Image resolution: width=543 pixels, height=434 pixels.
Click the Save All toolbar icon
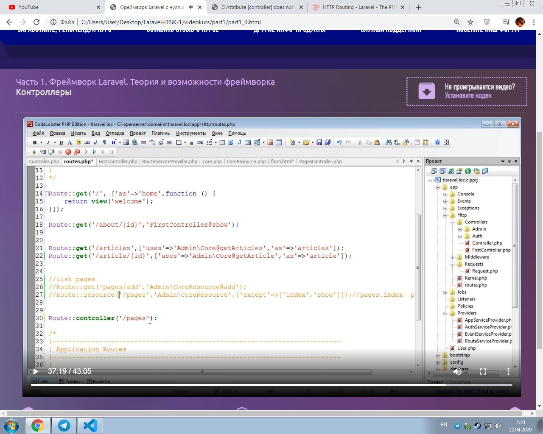pyautogui.click(x=327, y=142)
